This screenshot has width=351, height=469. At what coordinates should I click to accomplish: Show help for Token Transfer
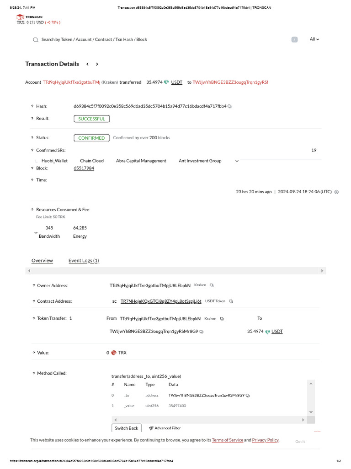click(x=34, y=318)
